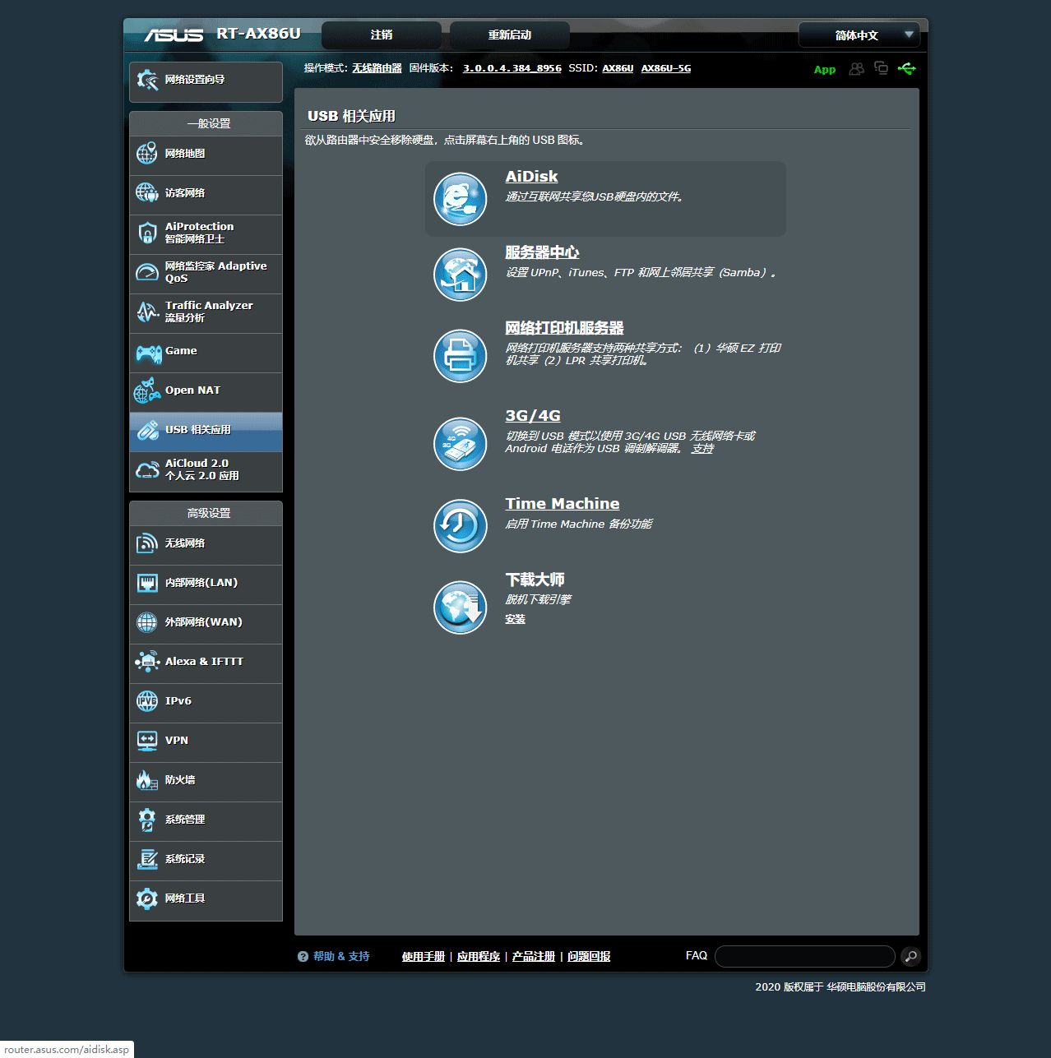Screen dimensions: 1051x1058
Task: Click the 帮助 & 支持 help link
Action: point(341,957)
